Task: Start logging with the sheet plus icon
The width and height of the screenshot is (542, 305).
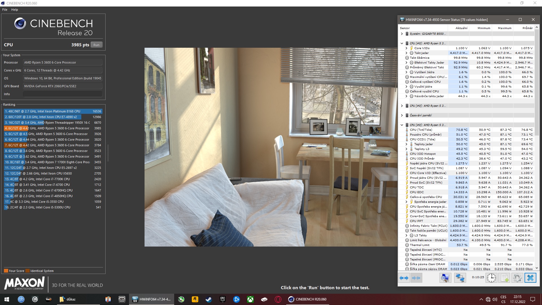Action: point(504,278)
